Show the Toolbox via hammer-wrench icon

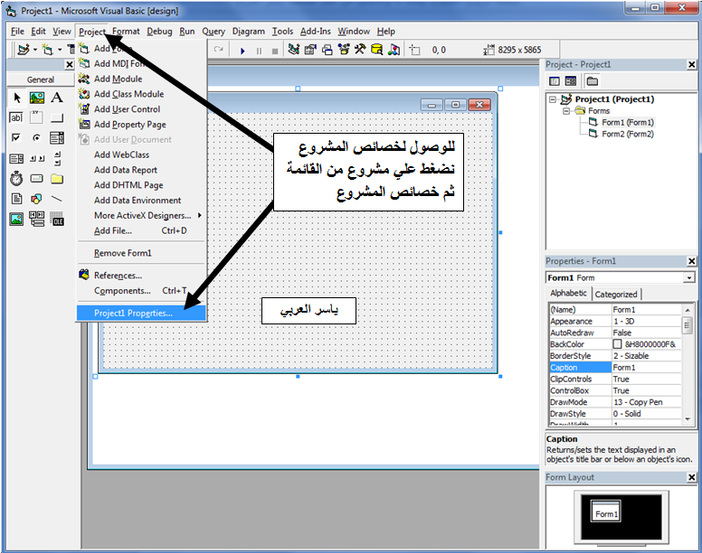coord(360,50)
